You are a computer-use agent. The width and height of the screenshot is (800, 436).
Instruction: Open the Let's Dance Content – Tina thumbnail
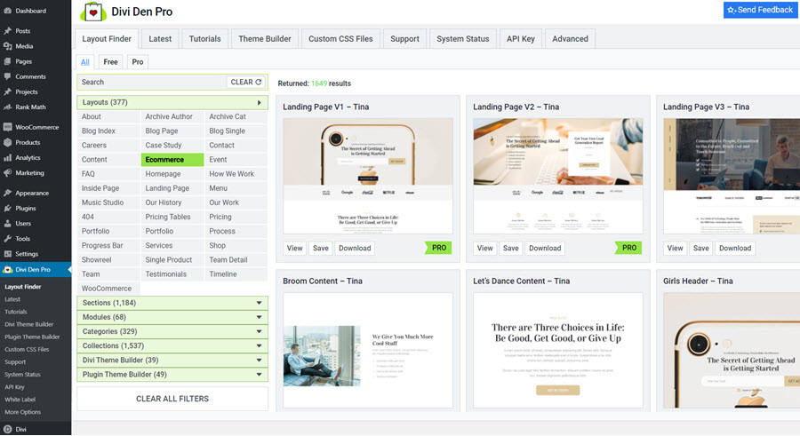point(558,351)
